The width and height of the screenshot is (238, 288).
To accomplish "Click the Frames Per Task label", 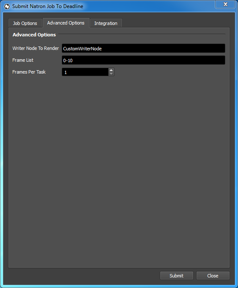I will click(x=29, y=72).
